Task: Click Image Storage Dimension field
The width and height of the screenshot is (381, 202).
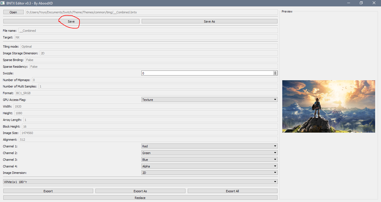Action: [x=159, y=53]
